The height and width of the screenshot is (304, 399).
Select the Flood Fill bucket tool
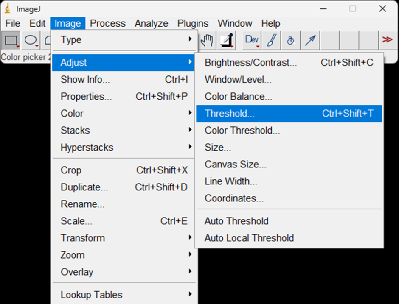coord(291,40)
